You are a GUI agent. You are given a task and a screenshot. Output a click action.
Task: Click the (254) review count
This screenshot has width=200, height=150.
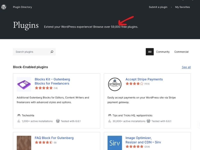click(x=147, y=147)
